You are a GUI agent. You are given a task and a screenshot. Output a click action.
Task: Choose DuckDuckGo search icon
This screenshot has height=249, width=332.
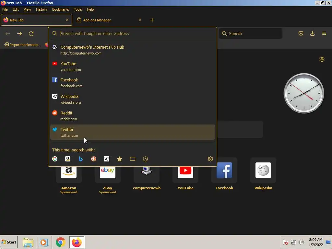94,159
